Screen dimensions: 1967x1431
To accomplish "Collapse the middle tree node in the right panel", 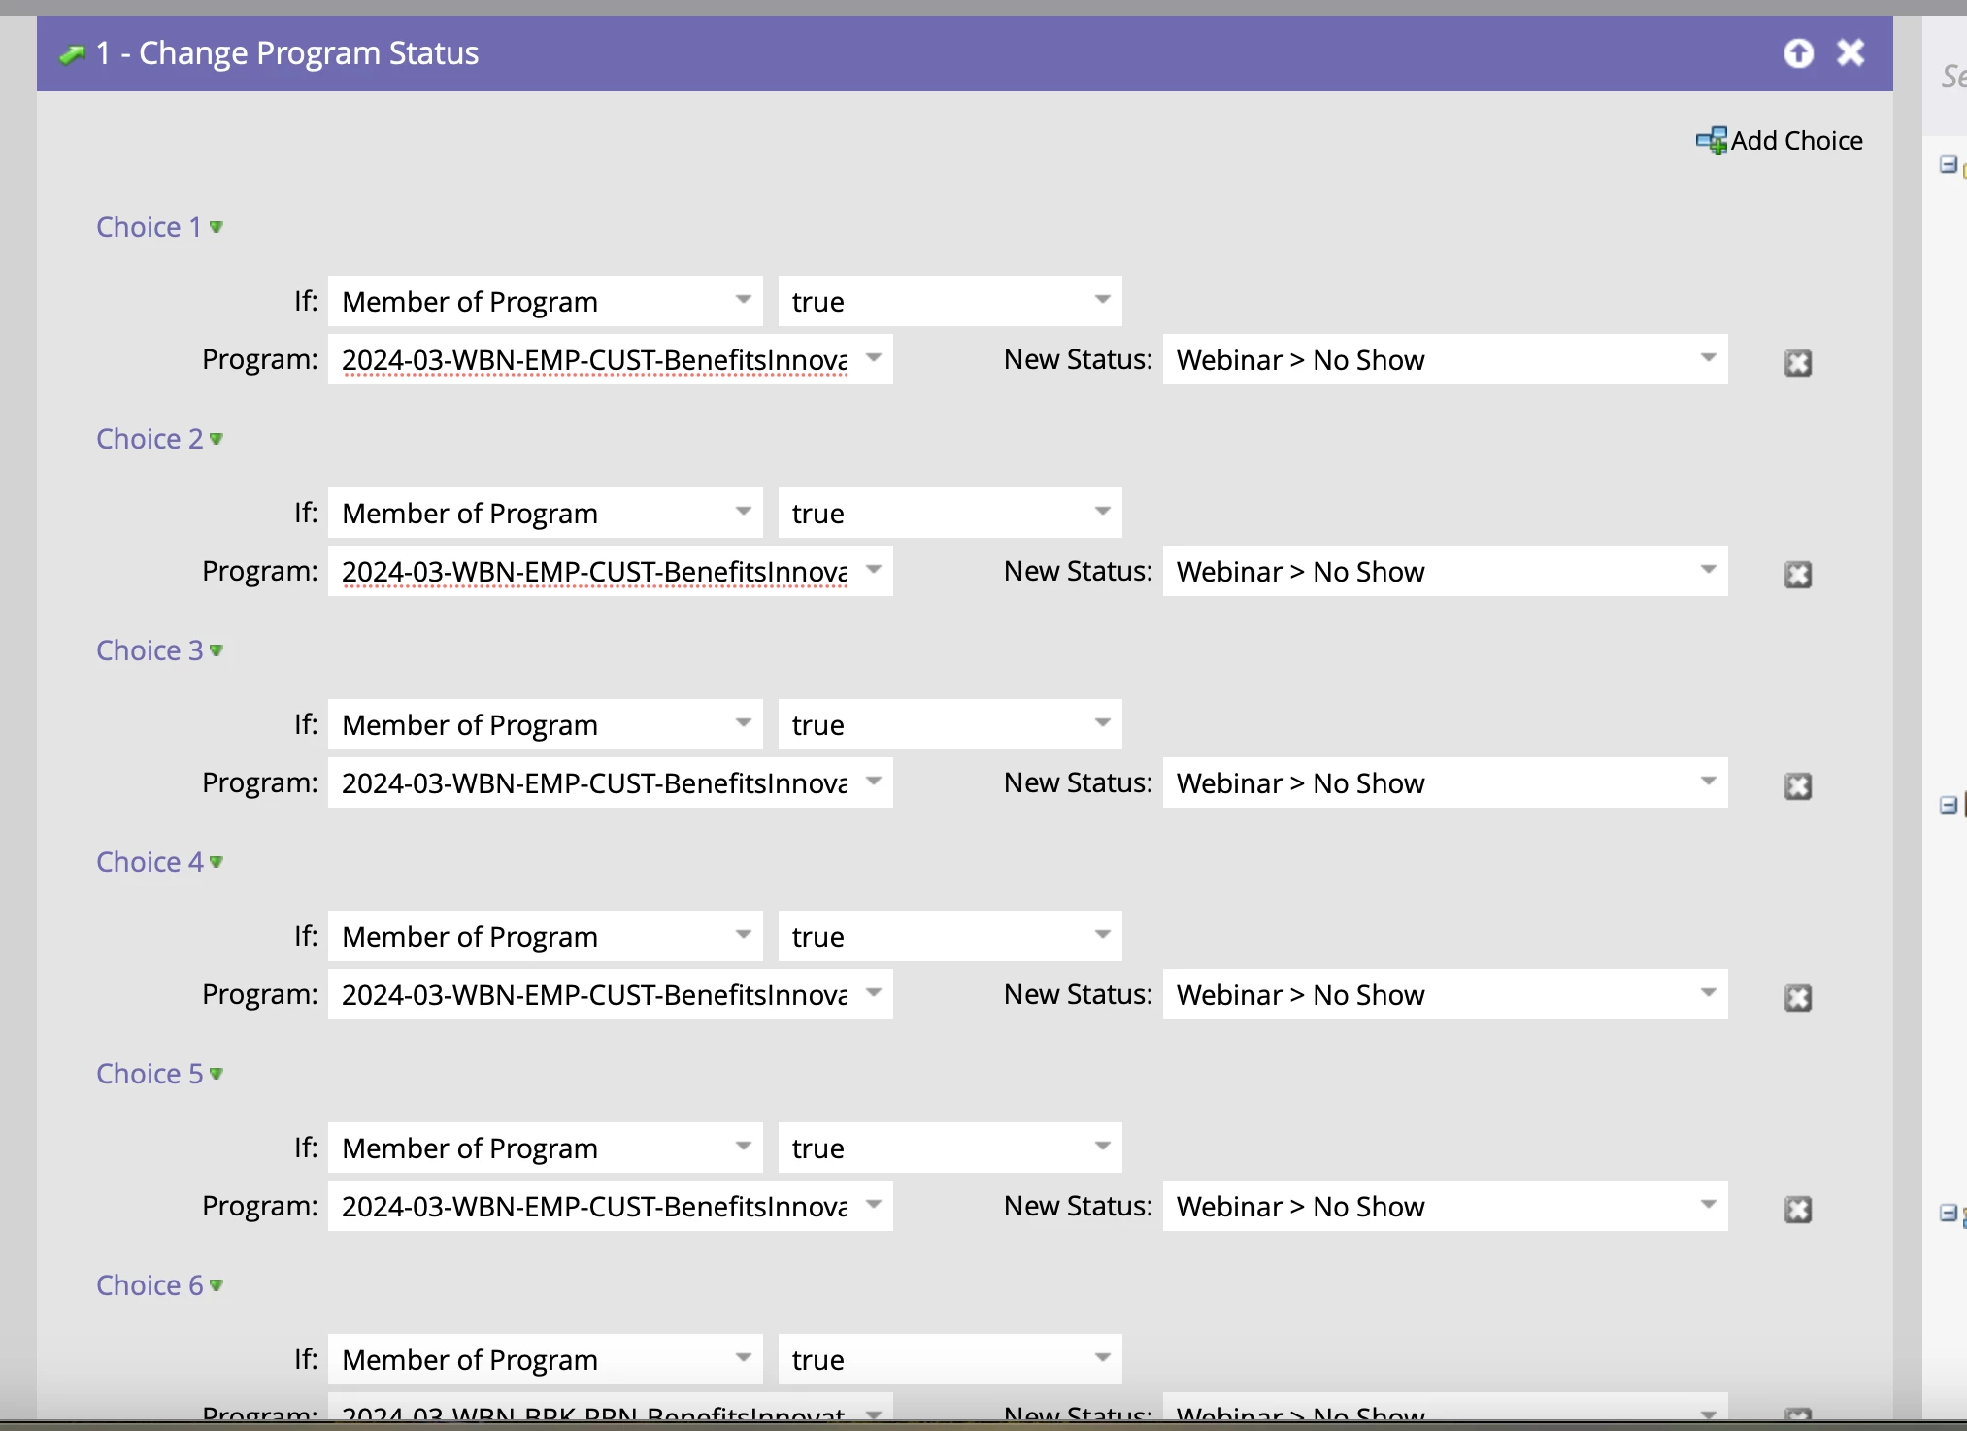I will 1948,805.
